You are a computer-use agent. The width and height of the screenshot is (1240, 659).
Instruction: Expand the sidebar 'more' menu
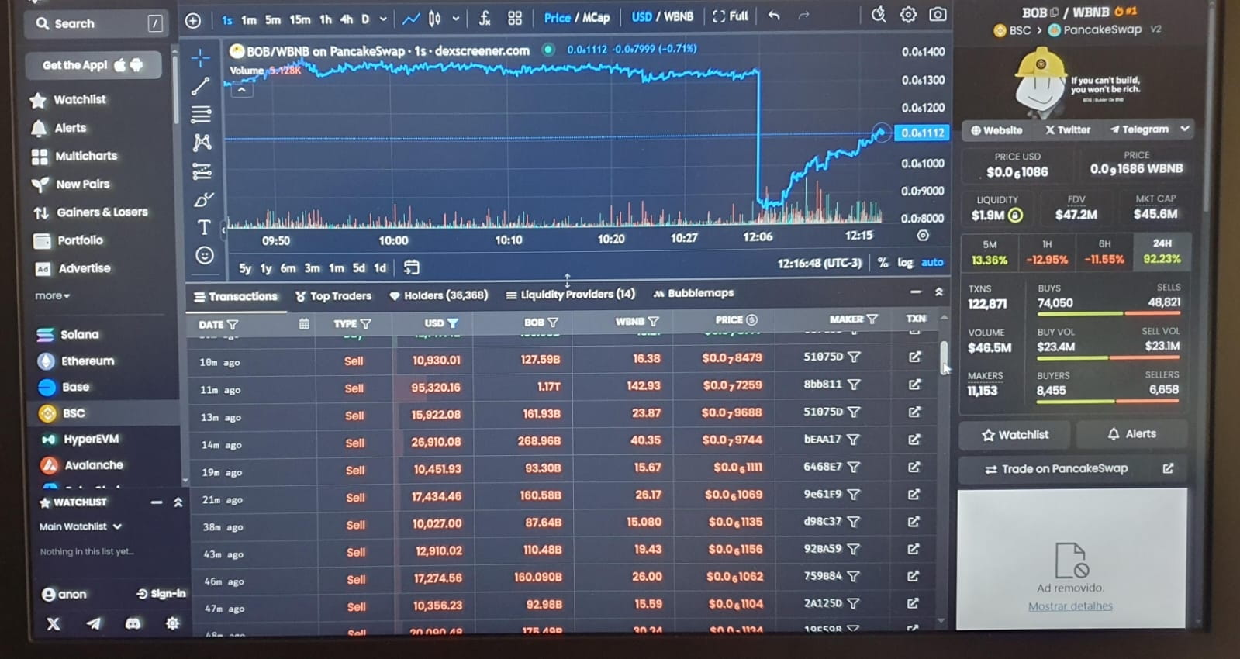[x=52, y=296]
